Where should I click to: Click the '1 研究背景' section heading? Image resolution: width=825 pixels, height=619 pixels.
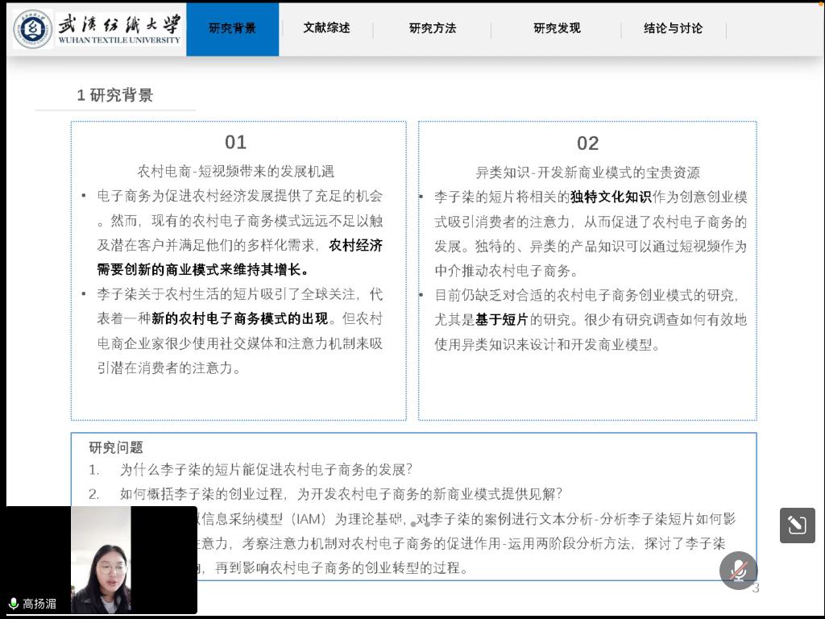pos(115,95)
